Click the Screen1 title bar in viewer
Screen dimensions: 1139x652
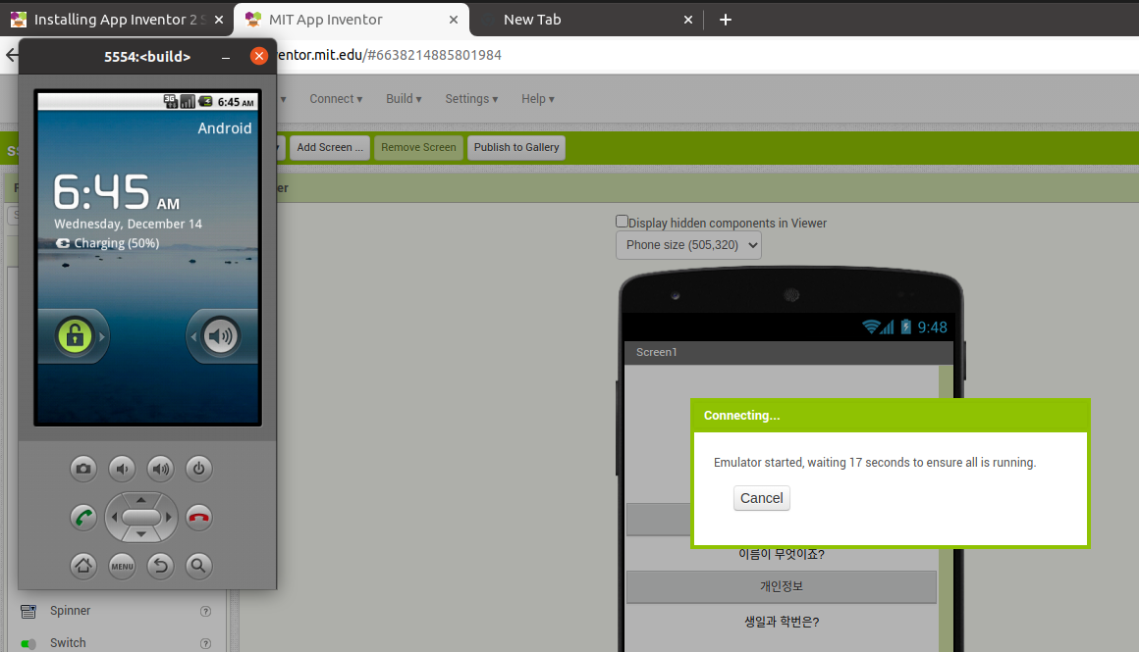tap(788, 352)
